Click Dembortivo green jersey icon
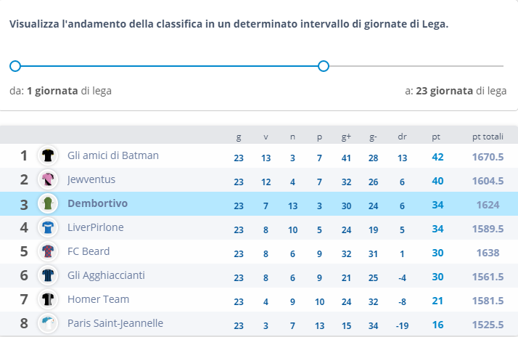This screenshot has width=518, height=337. [48, 203]
